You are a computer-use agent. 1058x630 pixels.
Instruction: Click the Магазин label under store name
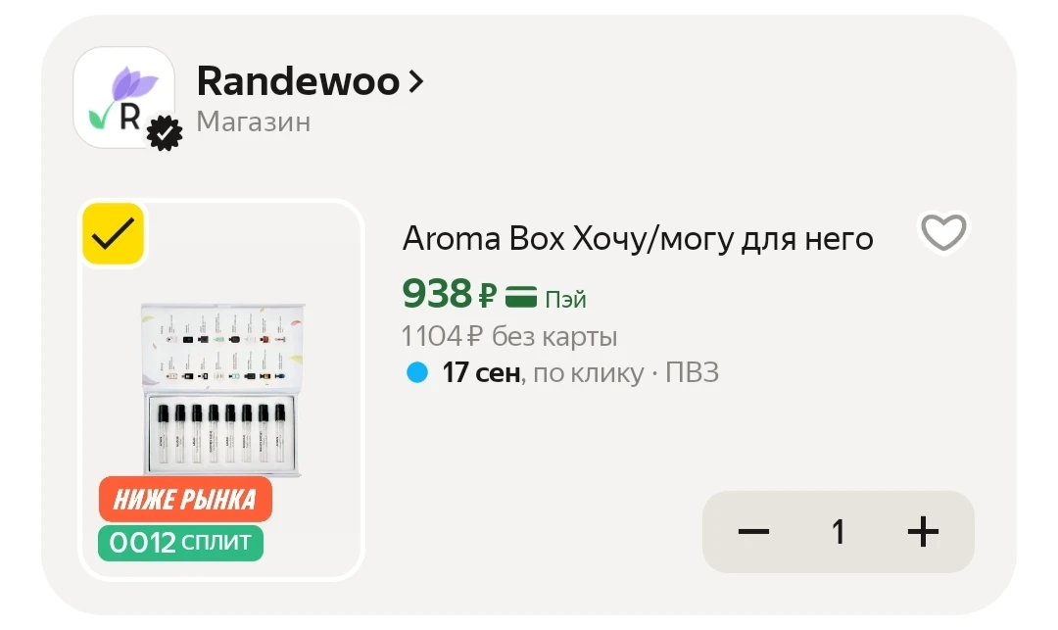click(254, 122)
